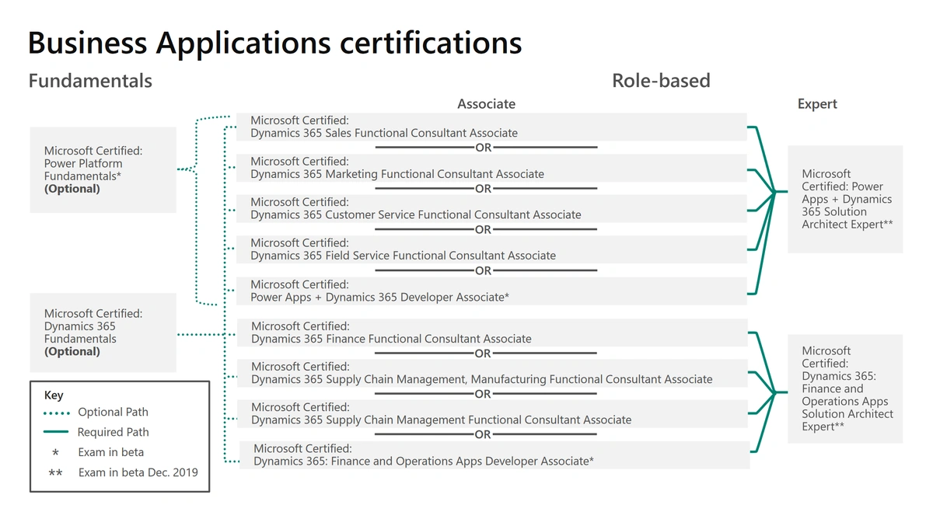The width and height of the screenshot is (933, 519).
Task: Choose Finance and Operations Apps Developer Associate
Action: tap(494, 455)
